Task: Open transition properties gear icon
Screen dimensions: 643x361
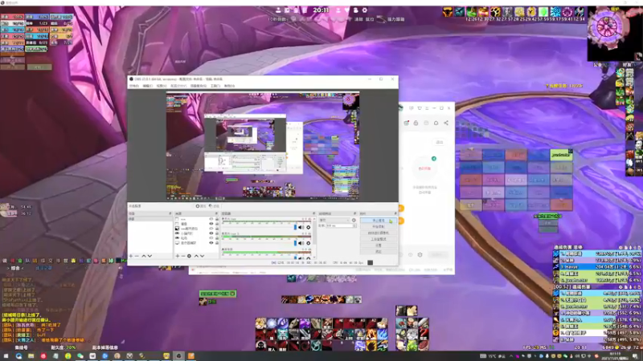Action: 354,220
